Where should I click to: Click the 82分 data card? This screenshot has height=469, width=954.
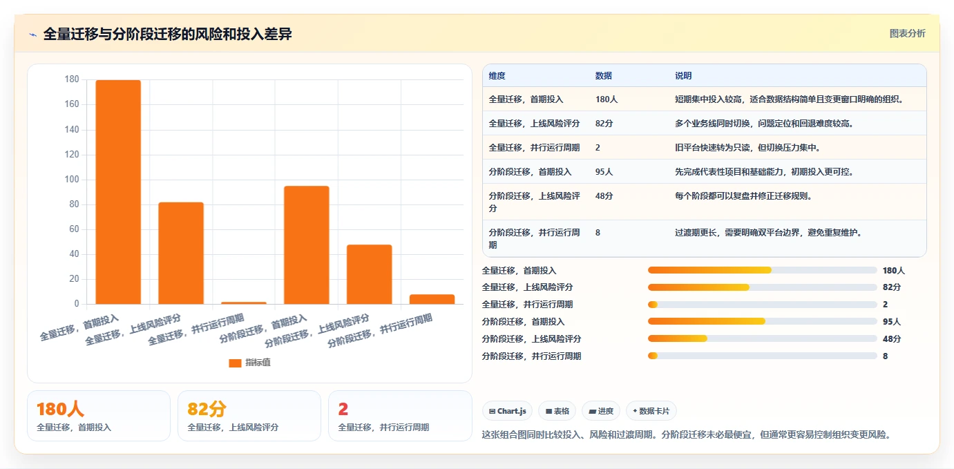click(249, 416)
